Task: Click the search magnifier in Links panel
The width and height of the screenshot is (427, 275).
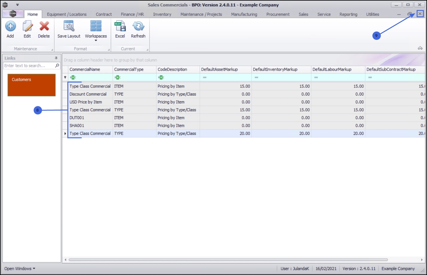Action: tap(57, 66)
